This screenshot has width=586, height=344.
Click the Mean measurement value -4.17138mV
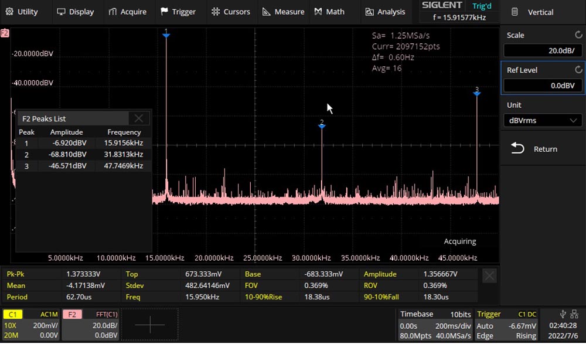[x=86, y=285]
